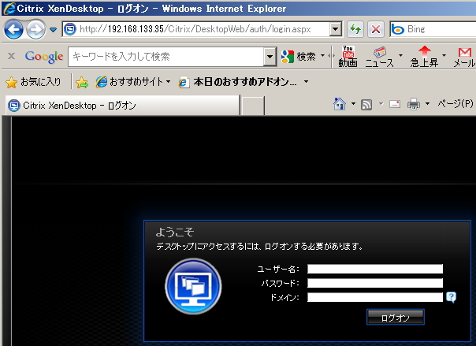The width and height of the screenshot is (476, 346).
Task: Click the Google Toolbar keyword search field
Action: [166, 57]
